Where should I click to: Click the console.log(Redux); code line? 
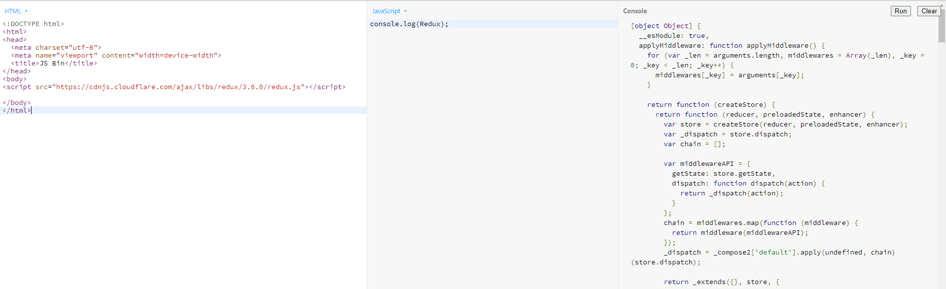(409, 24)
